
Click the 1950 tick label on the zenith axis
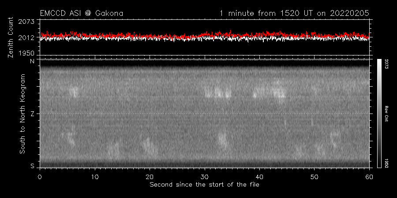coord(27,53)
